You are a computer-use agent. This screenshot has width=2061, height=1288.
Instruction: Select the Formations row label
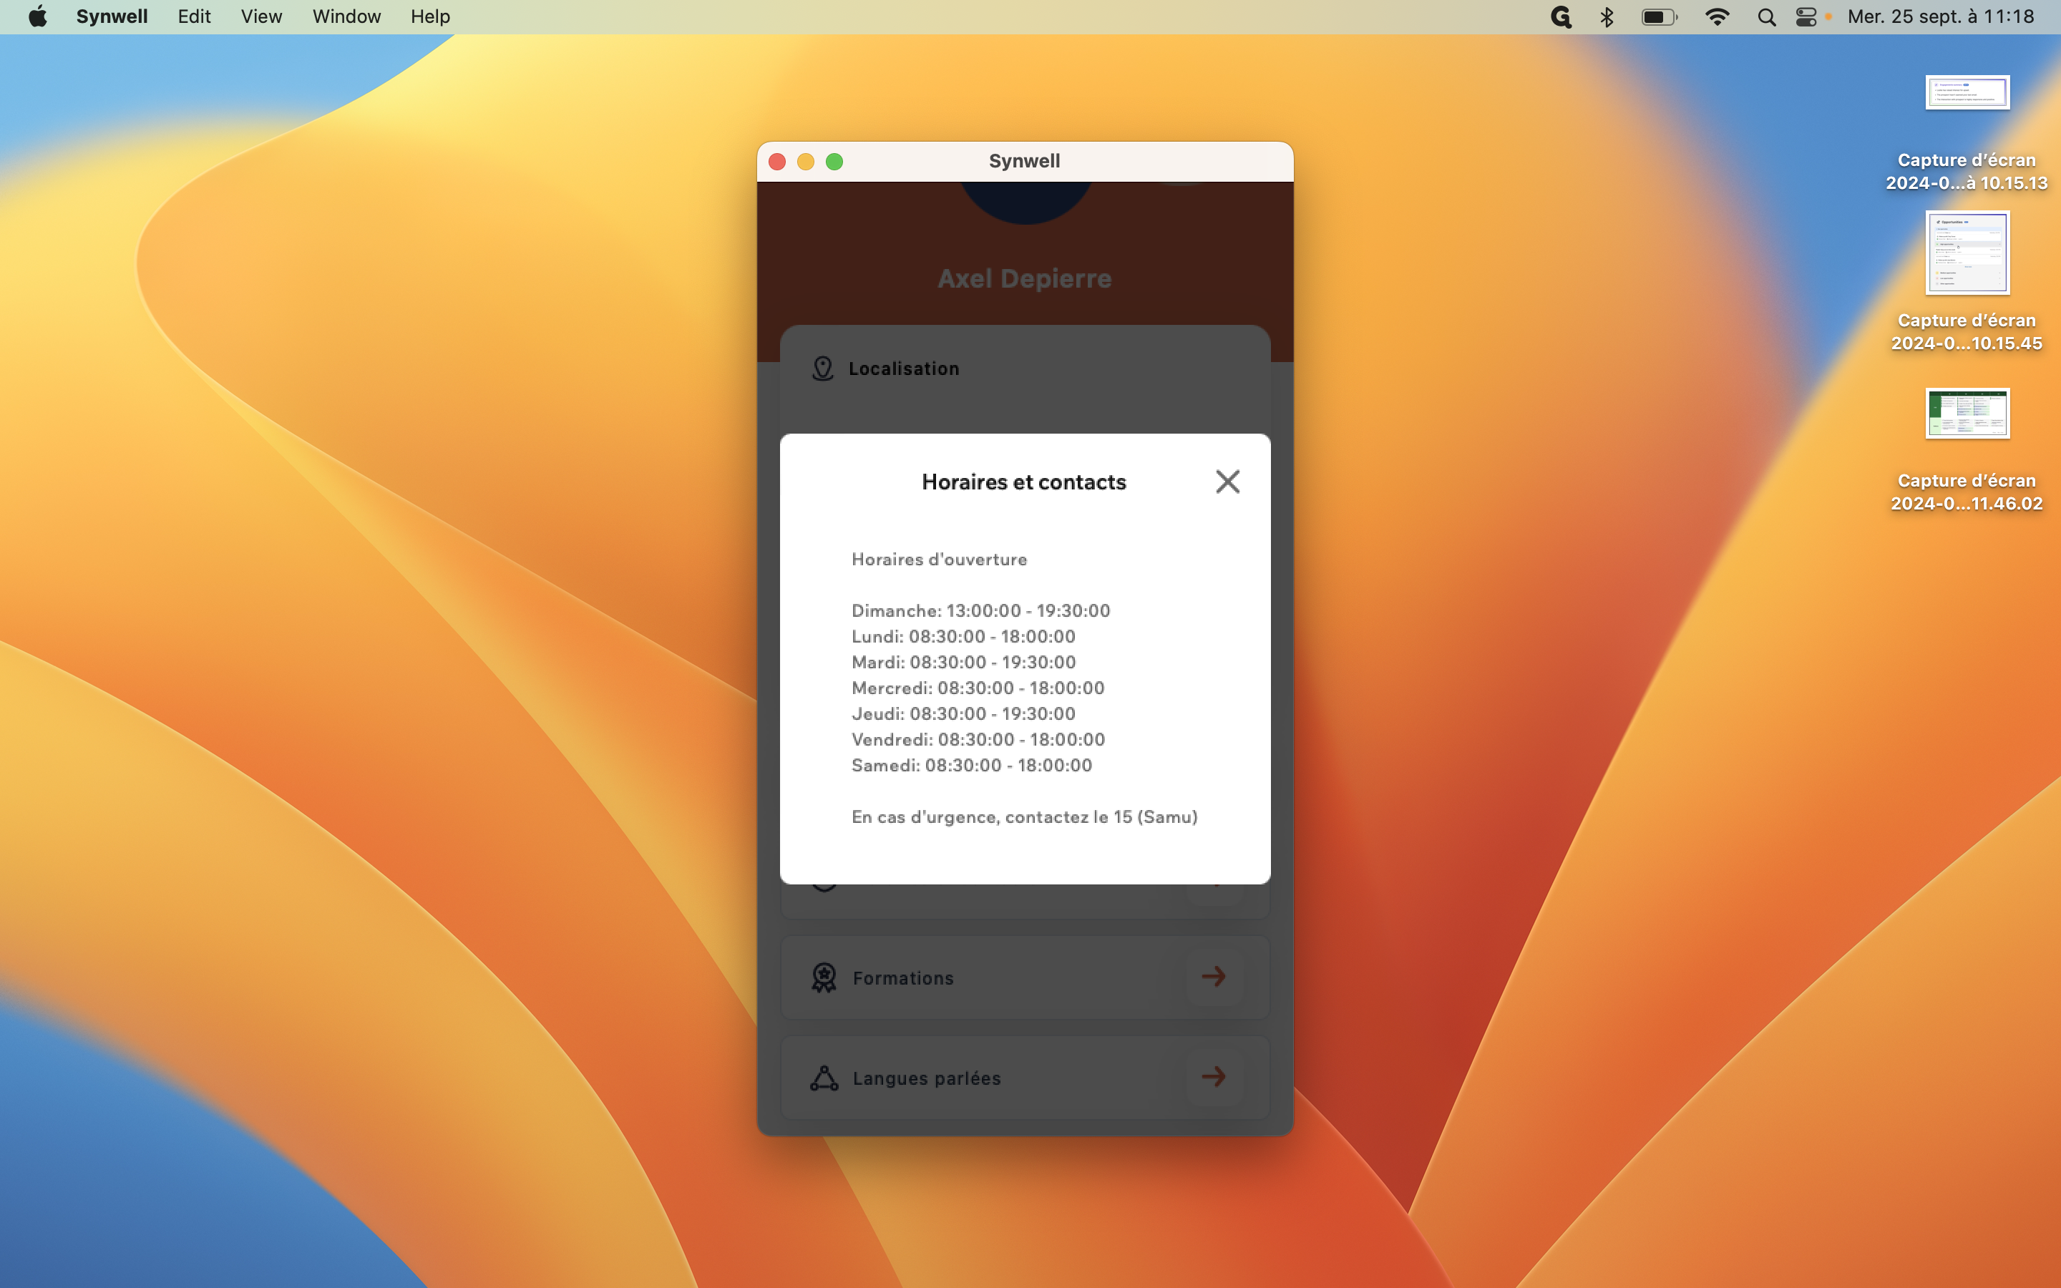902,978
